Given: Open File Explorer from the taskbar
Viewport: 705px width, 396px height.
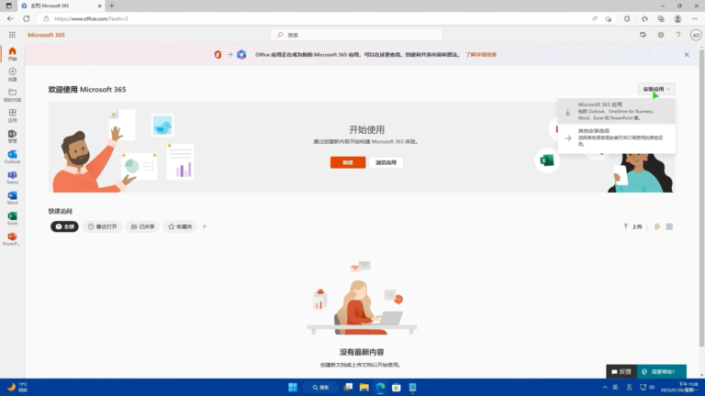Looking at the screenshot, I should coord(364,387).
